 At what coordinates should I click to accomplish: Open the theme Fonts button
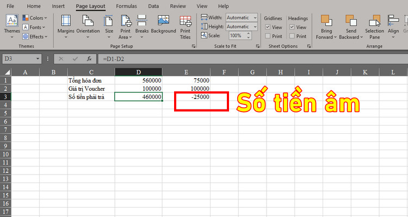[34, 27]
